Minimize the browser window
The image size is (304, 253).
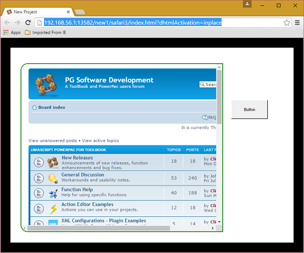[262, 5]
